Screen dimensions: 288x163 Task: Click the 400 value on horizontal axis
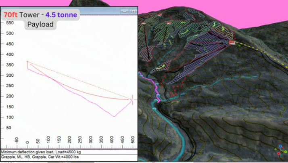pyautogui.click(x=112, y=140)
